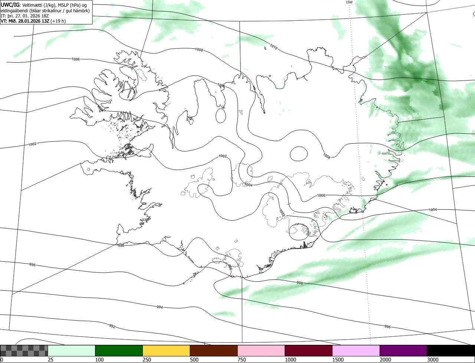The image size is (475, 363).
Task: Click the legend tick value "100"
Action: 99,360
